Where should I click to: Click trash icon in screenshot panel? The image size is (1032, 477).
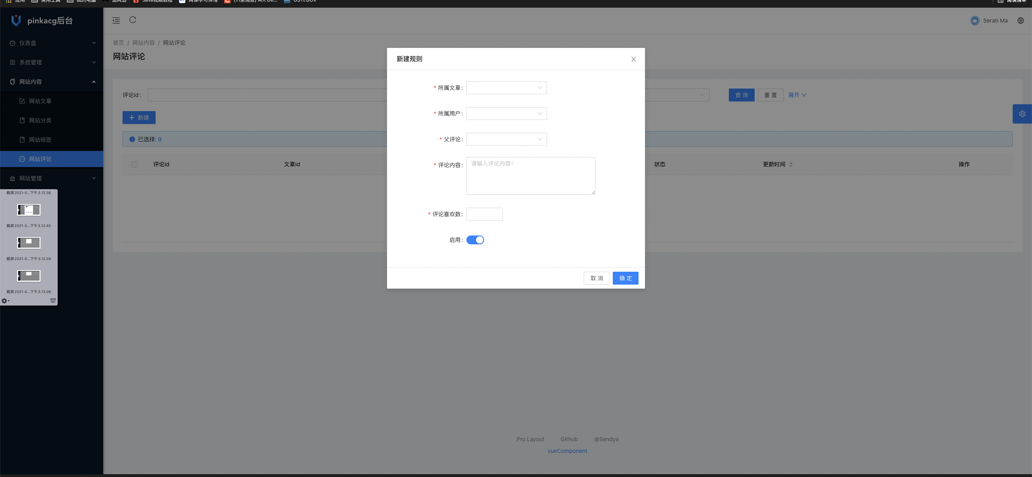(53, 301)
